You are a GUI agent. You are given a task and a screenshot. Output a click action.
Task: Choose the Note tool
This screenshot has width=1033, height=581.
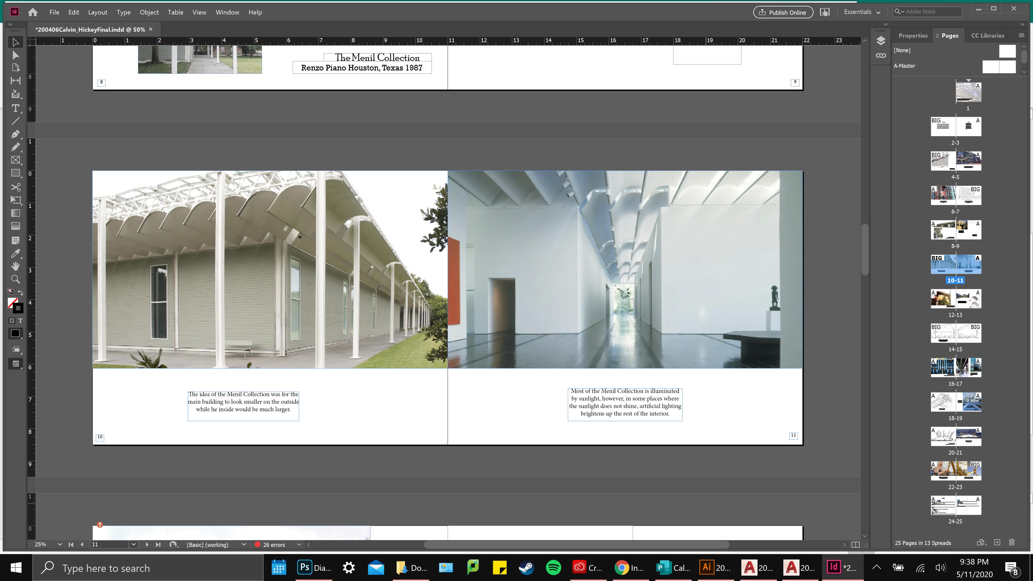(15, 240)
